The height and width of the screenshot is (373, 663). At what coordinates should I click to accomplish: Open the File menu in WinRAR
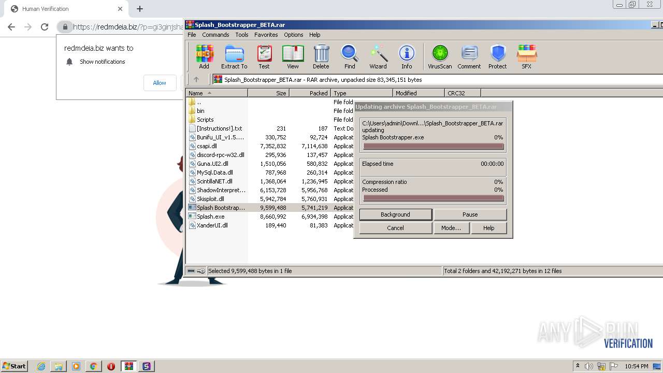192,35
